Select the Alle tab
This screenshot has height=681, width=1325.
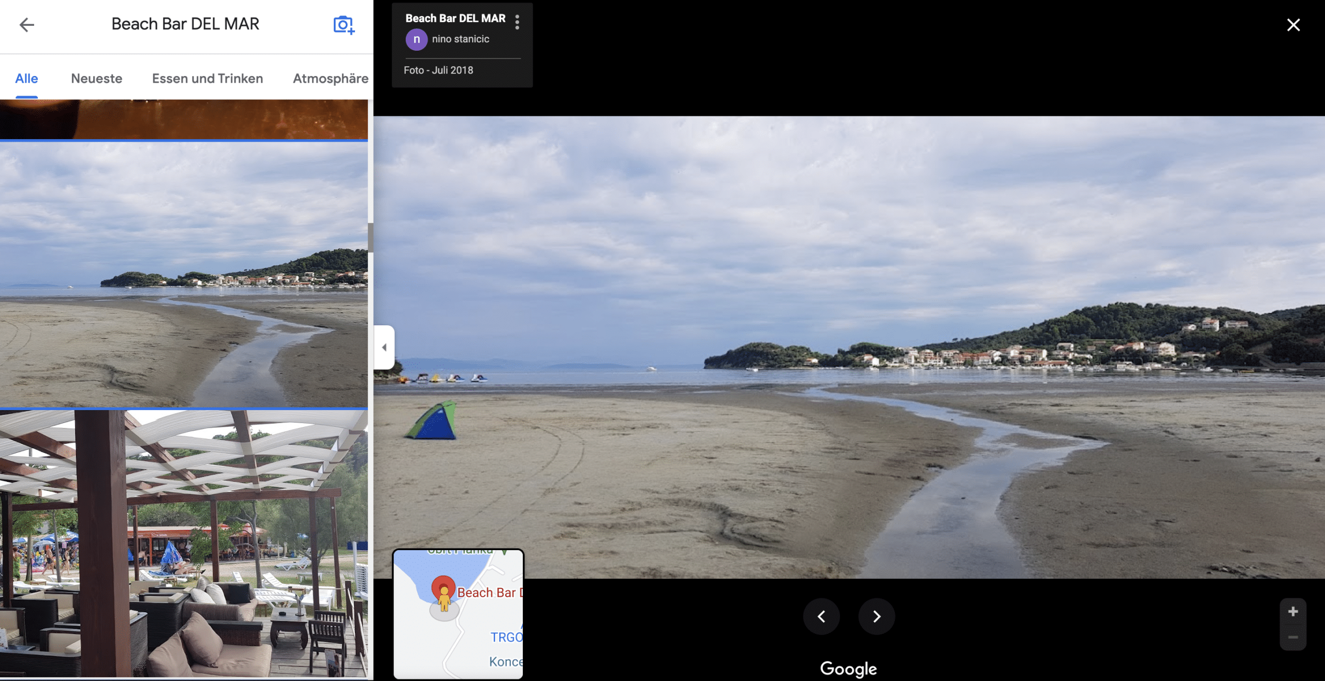tap(26, 79)
